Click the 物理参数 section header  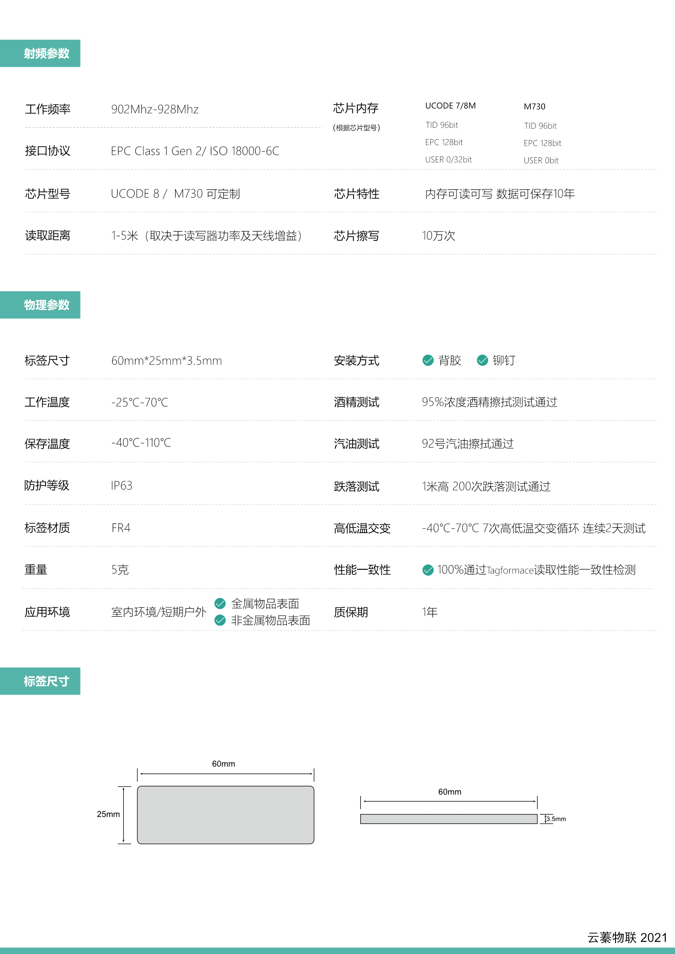point(40,305)
